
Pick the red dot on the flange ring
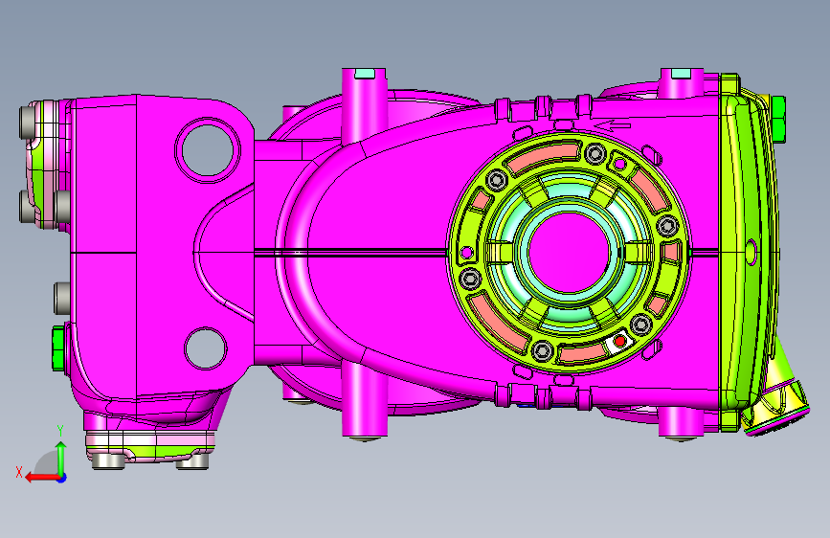coord(619,342)
